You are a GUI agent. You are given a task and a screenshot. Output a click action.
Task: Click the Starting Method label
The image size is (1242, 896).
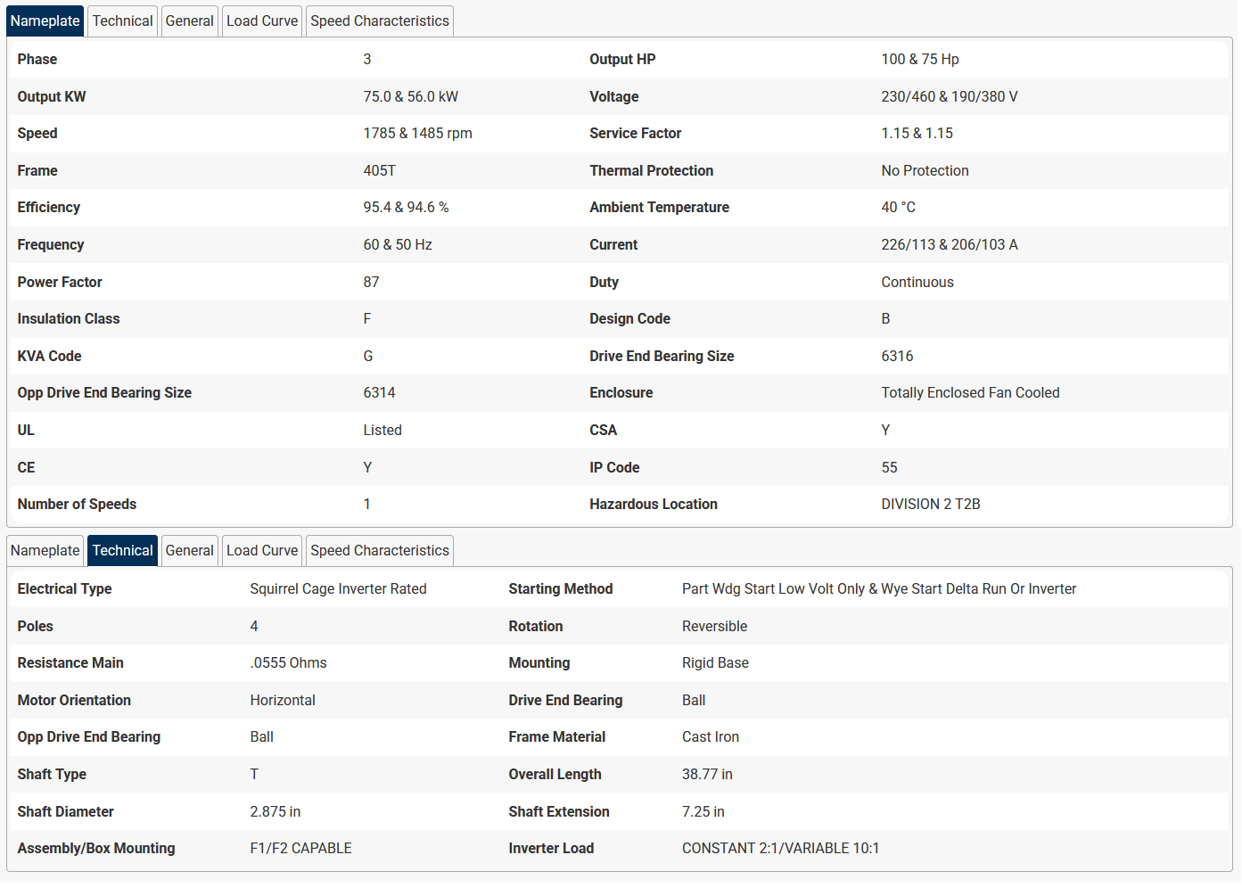pyautogui.click(x=560, y=588)
